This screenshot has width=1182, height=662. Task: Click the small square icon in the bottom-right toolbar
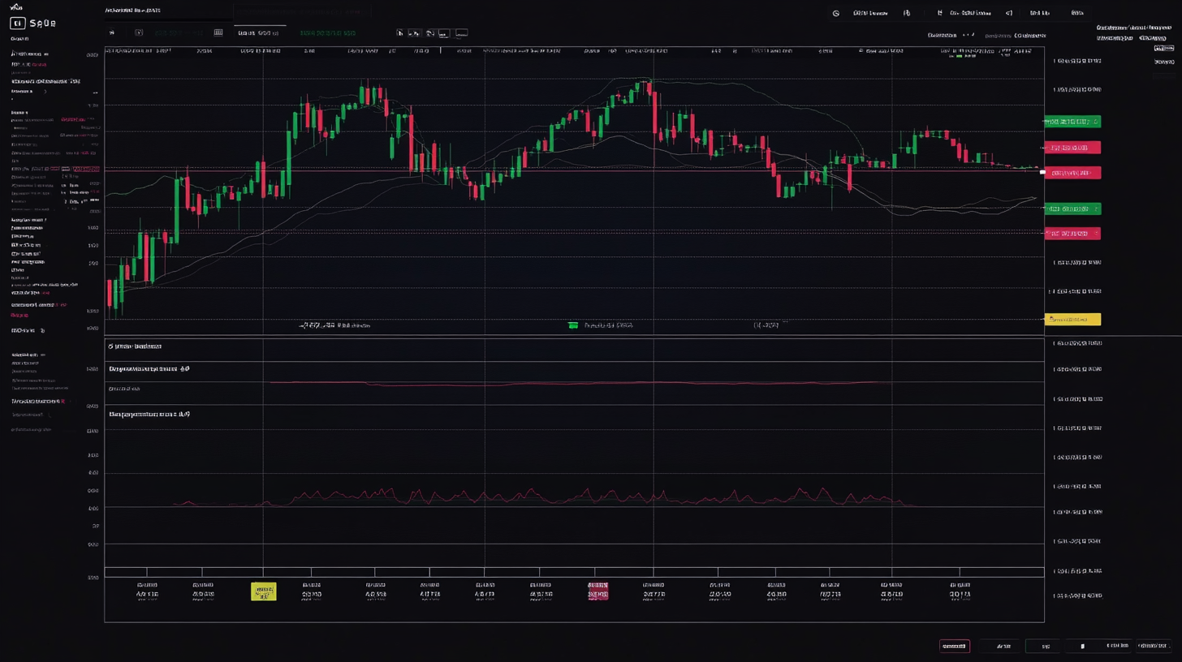pos(1082,646)
